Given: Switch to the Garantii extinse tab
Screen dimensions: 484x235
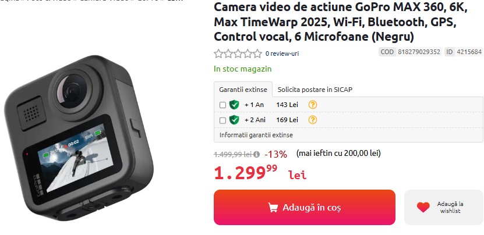Looking at the screenshot, I should 243,90.
